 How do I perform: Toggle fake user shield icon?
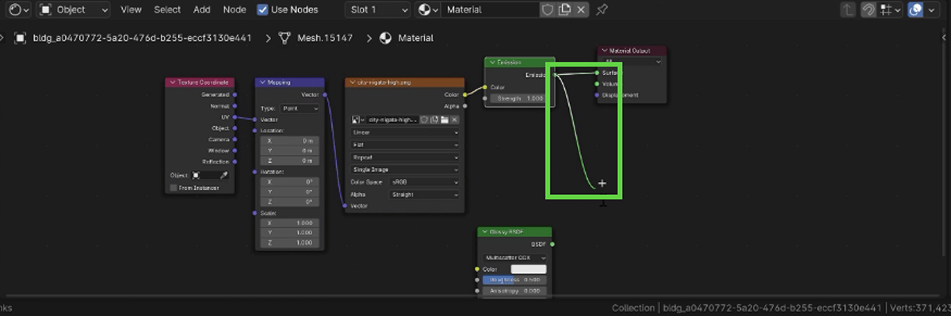(547, 10)
